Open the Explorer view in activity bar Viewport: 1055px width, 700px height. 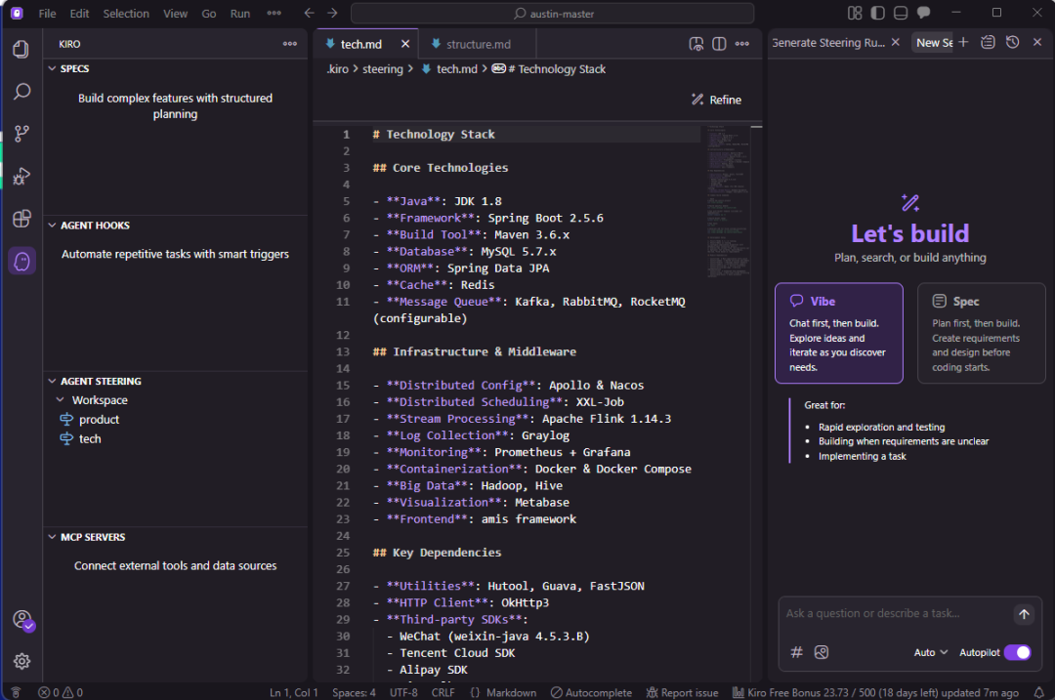(21, 49)
